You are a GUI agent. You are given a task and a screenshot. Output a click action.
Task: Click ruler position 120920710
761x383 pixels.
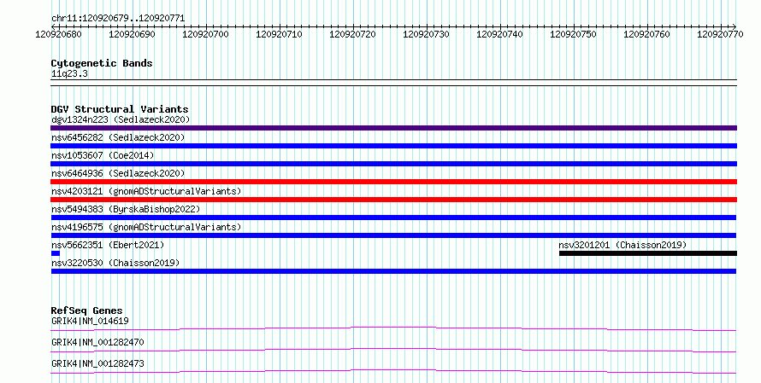point(279,34)
